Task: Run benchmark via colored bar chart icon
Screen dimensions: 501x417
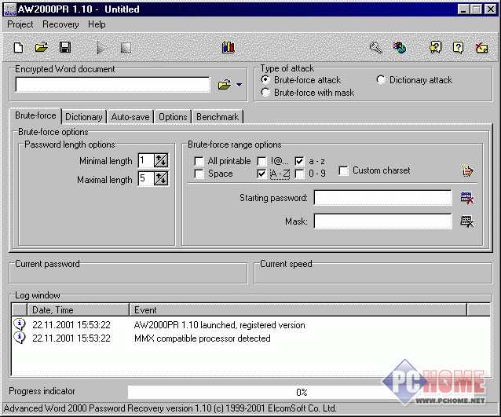Action: [x=229, y=47]
